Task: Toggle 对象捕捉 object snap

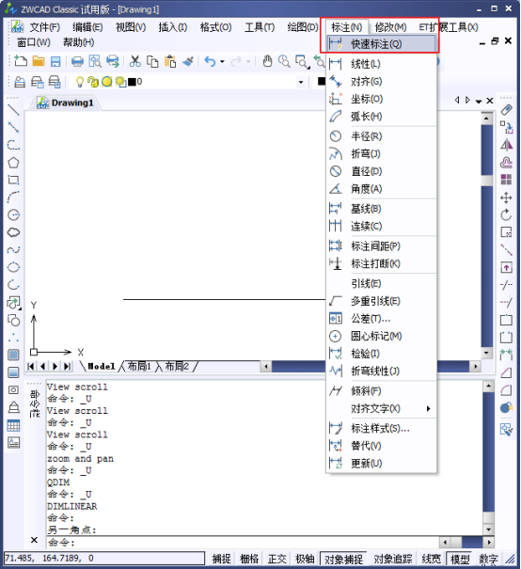Action: (x=343, y=559)
